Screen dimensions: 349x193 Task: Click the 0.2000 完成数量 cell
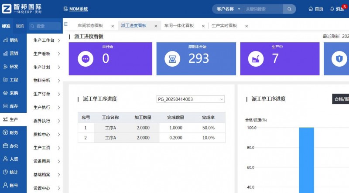pyautogui.click(x=176, y=138)
